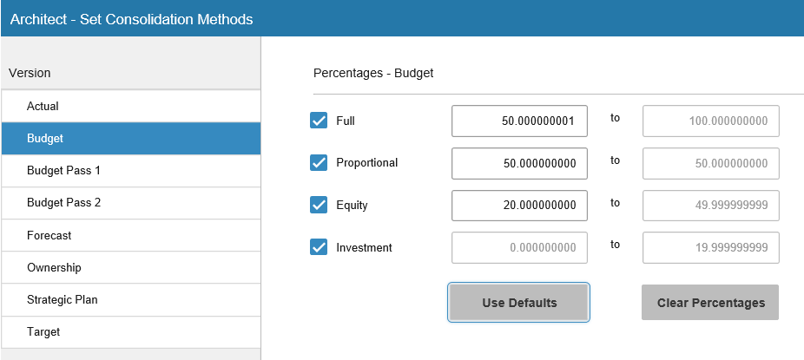This screenshot has height=360, width=804.
Task: Click the Use Defaults button
Action: [x=519, y=303]
